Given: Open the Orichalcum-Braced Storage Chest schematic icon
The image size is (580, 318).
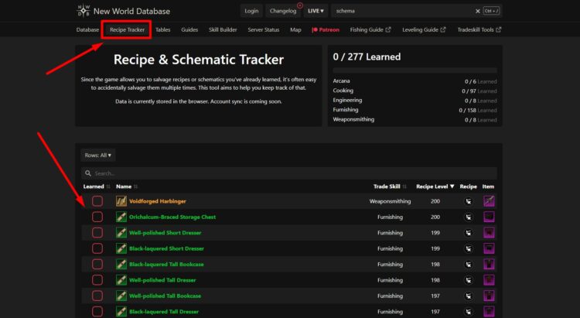Looking at the screenshot, I should click(121, 217).
